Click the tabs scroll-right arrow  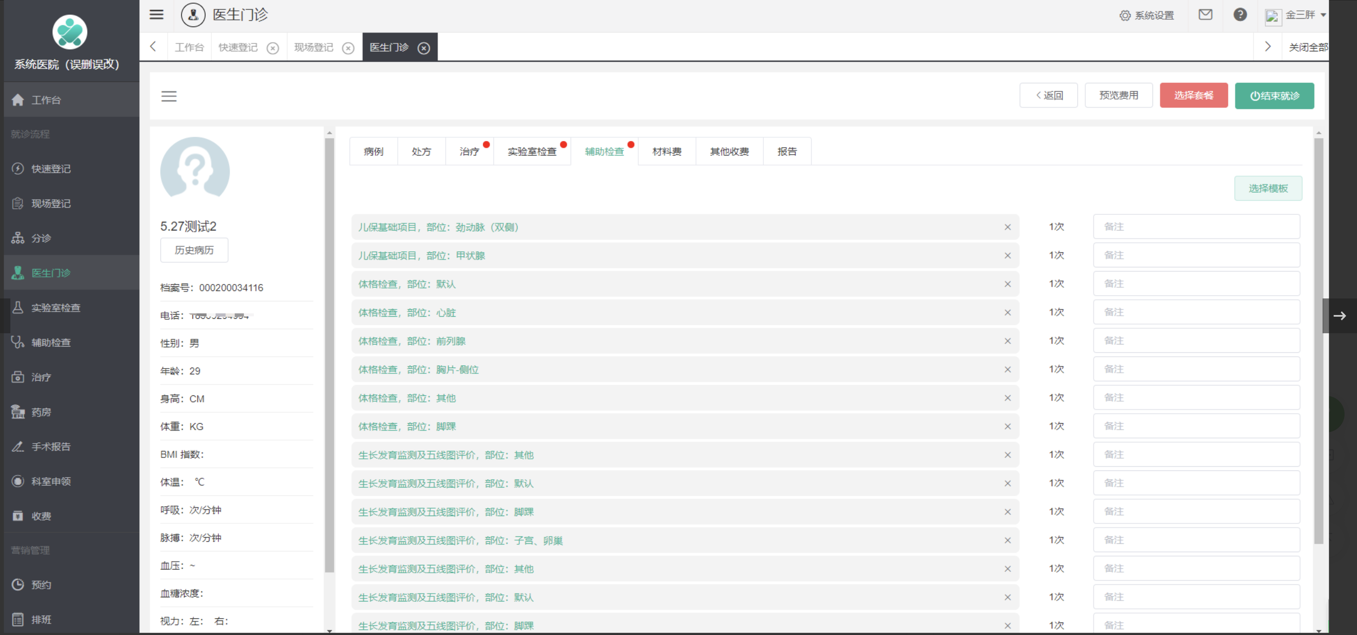[x=1268, y=46]
